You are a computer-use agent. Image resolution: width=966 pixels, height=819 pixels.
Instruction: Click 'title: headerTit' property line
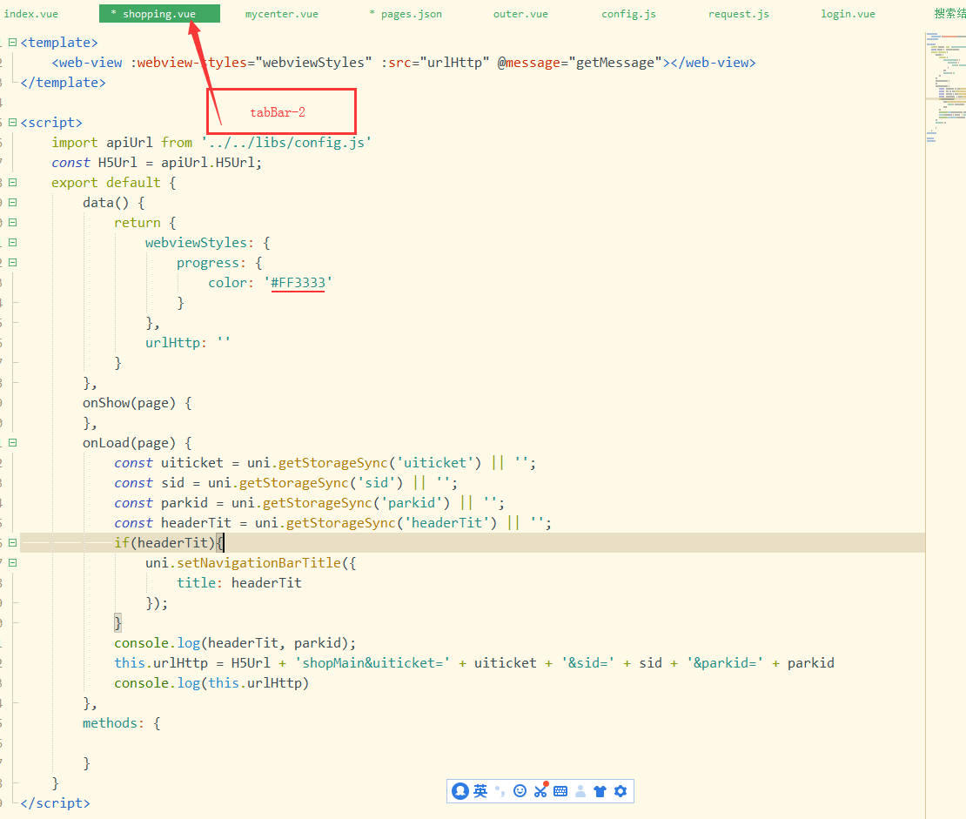point(239,583)
